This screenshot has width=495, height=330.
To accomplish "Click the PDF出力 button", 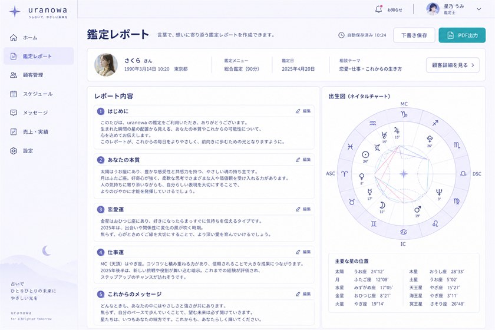I will pos(462,35).
